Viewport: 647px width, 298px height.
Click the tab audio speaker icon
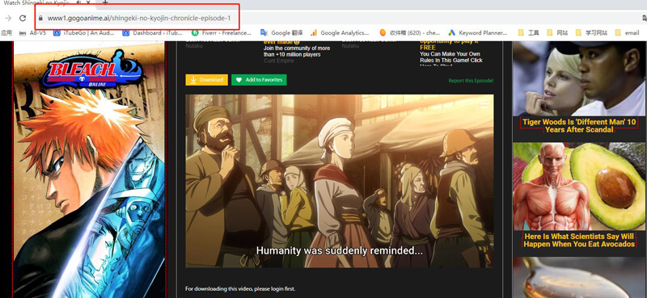78,2
